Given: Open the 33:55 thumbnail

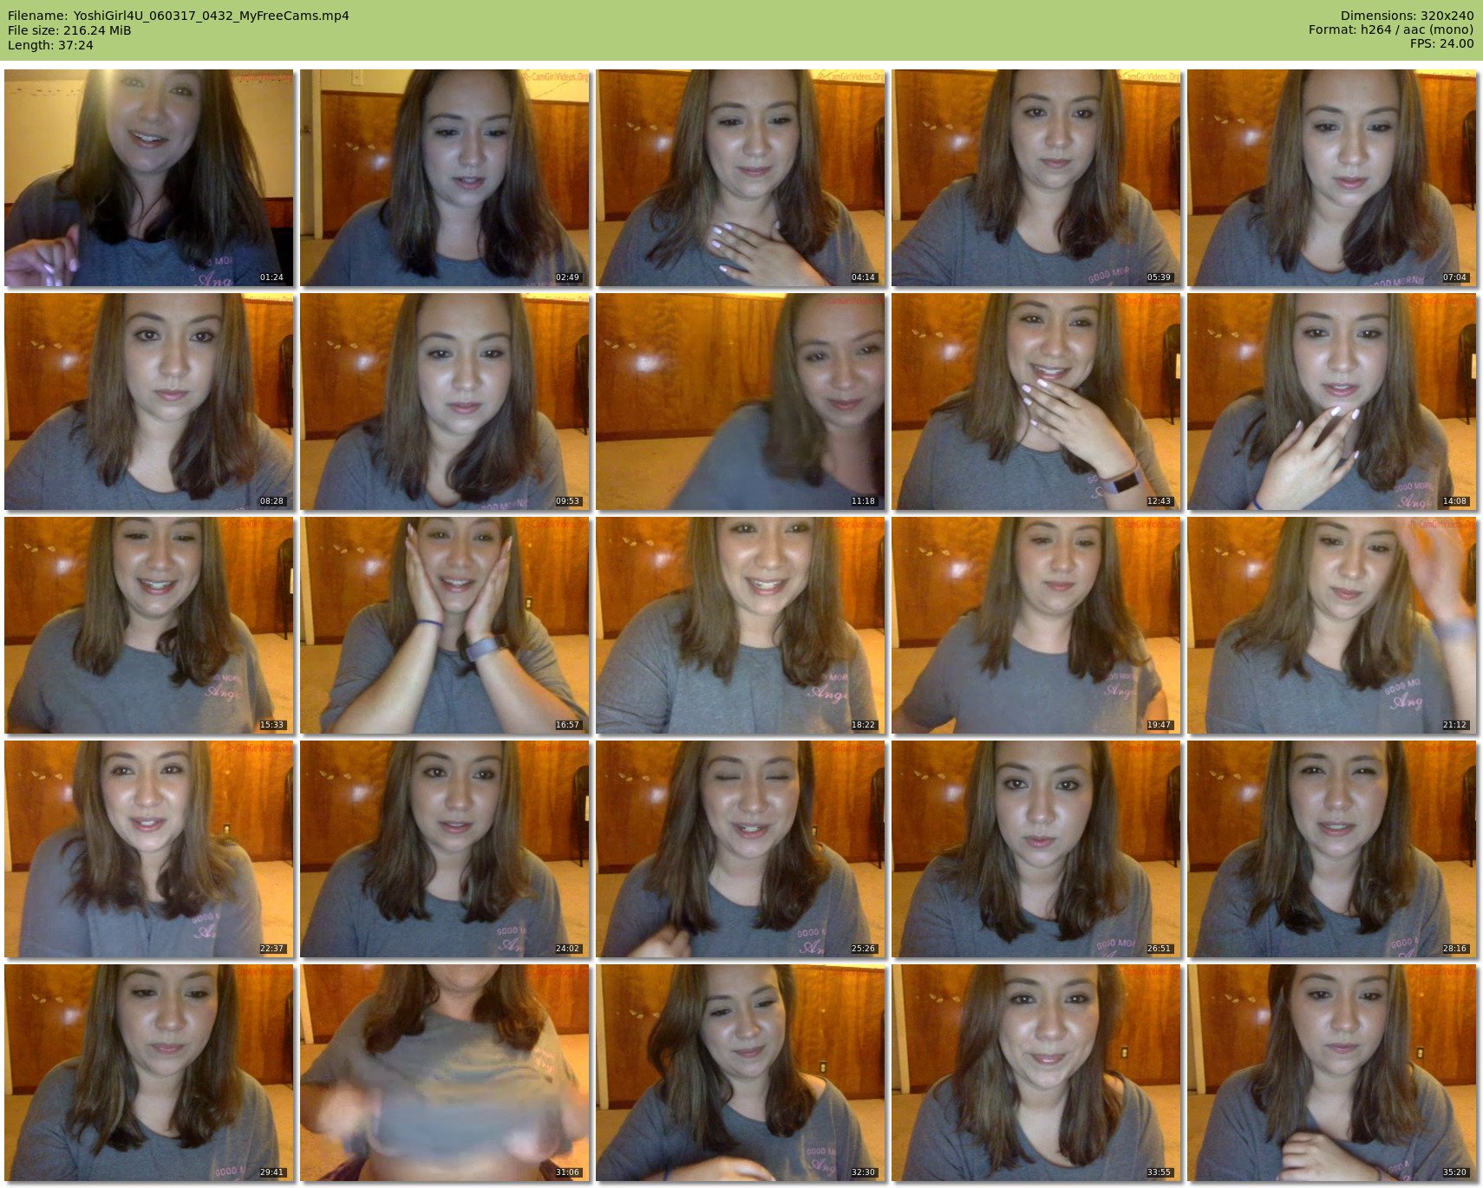Looking at the screenshot, I should 1035,1073.
